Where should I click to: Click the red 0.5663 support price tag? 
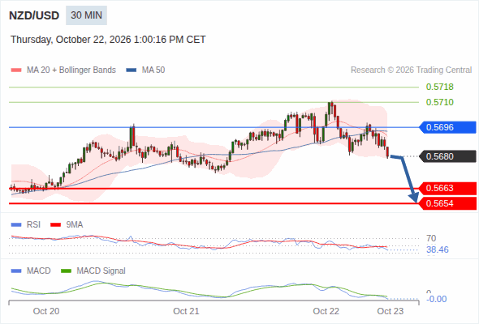point(447,189)
